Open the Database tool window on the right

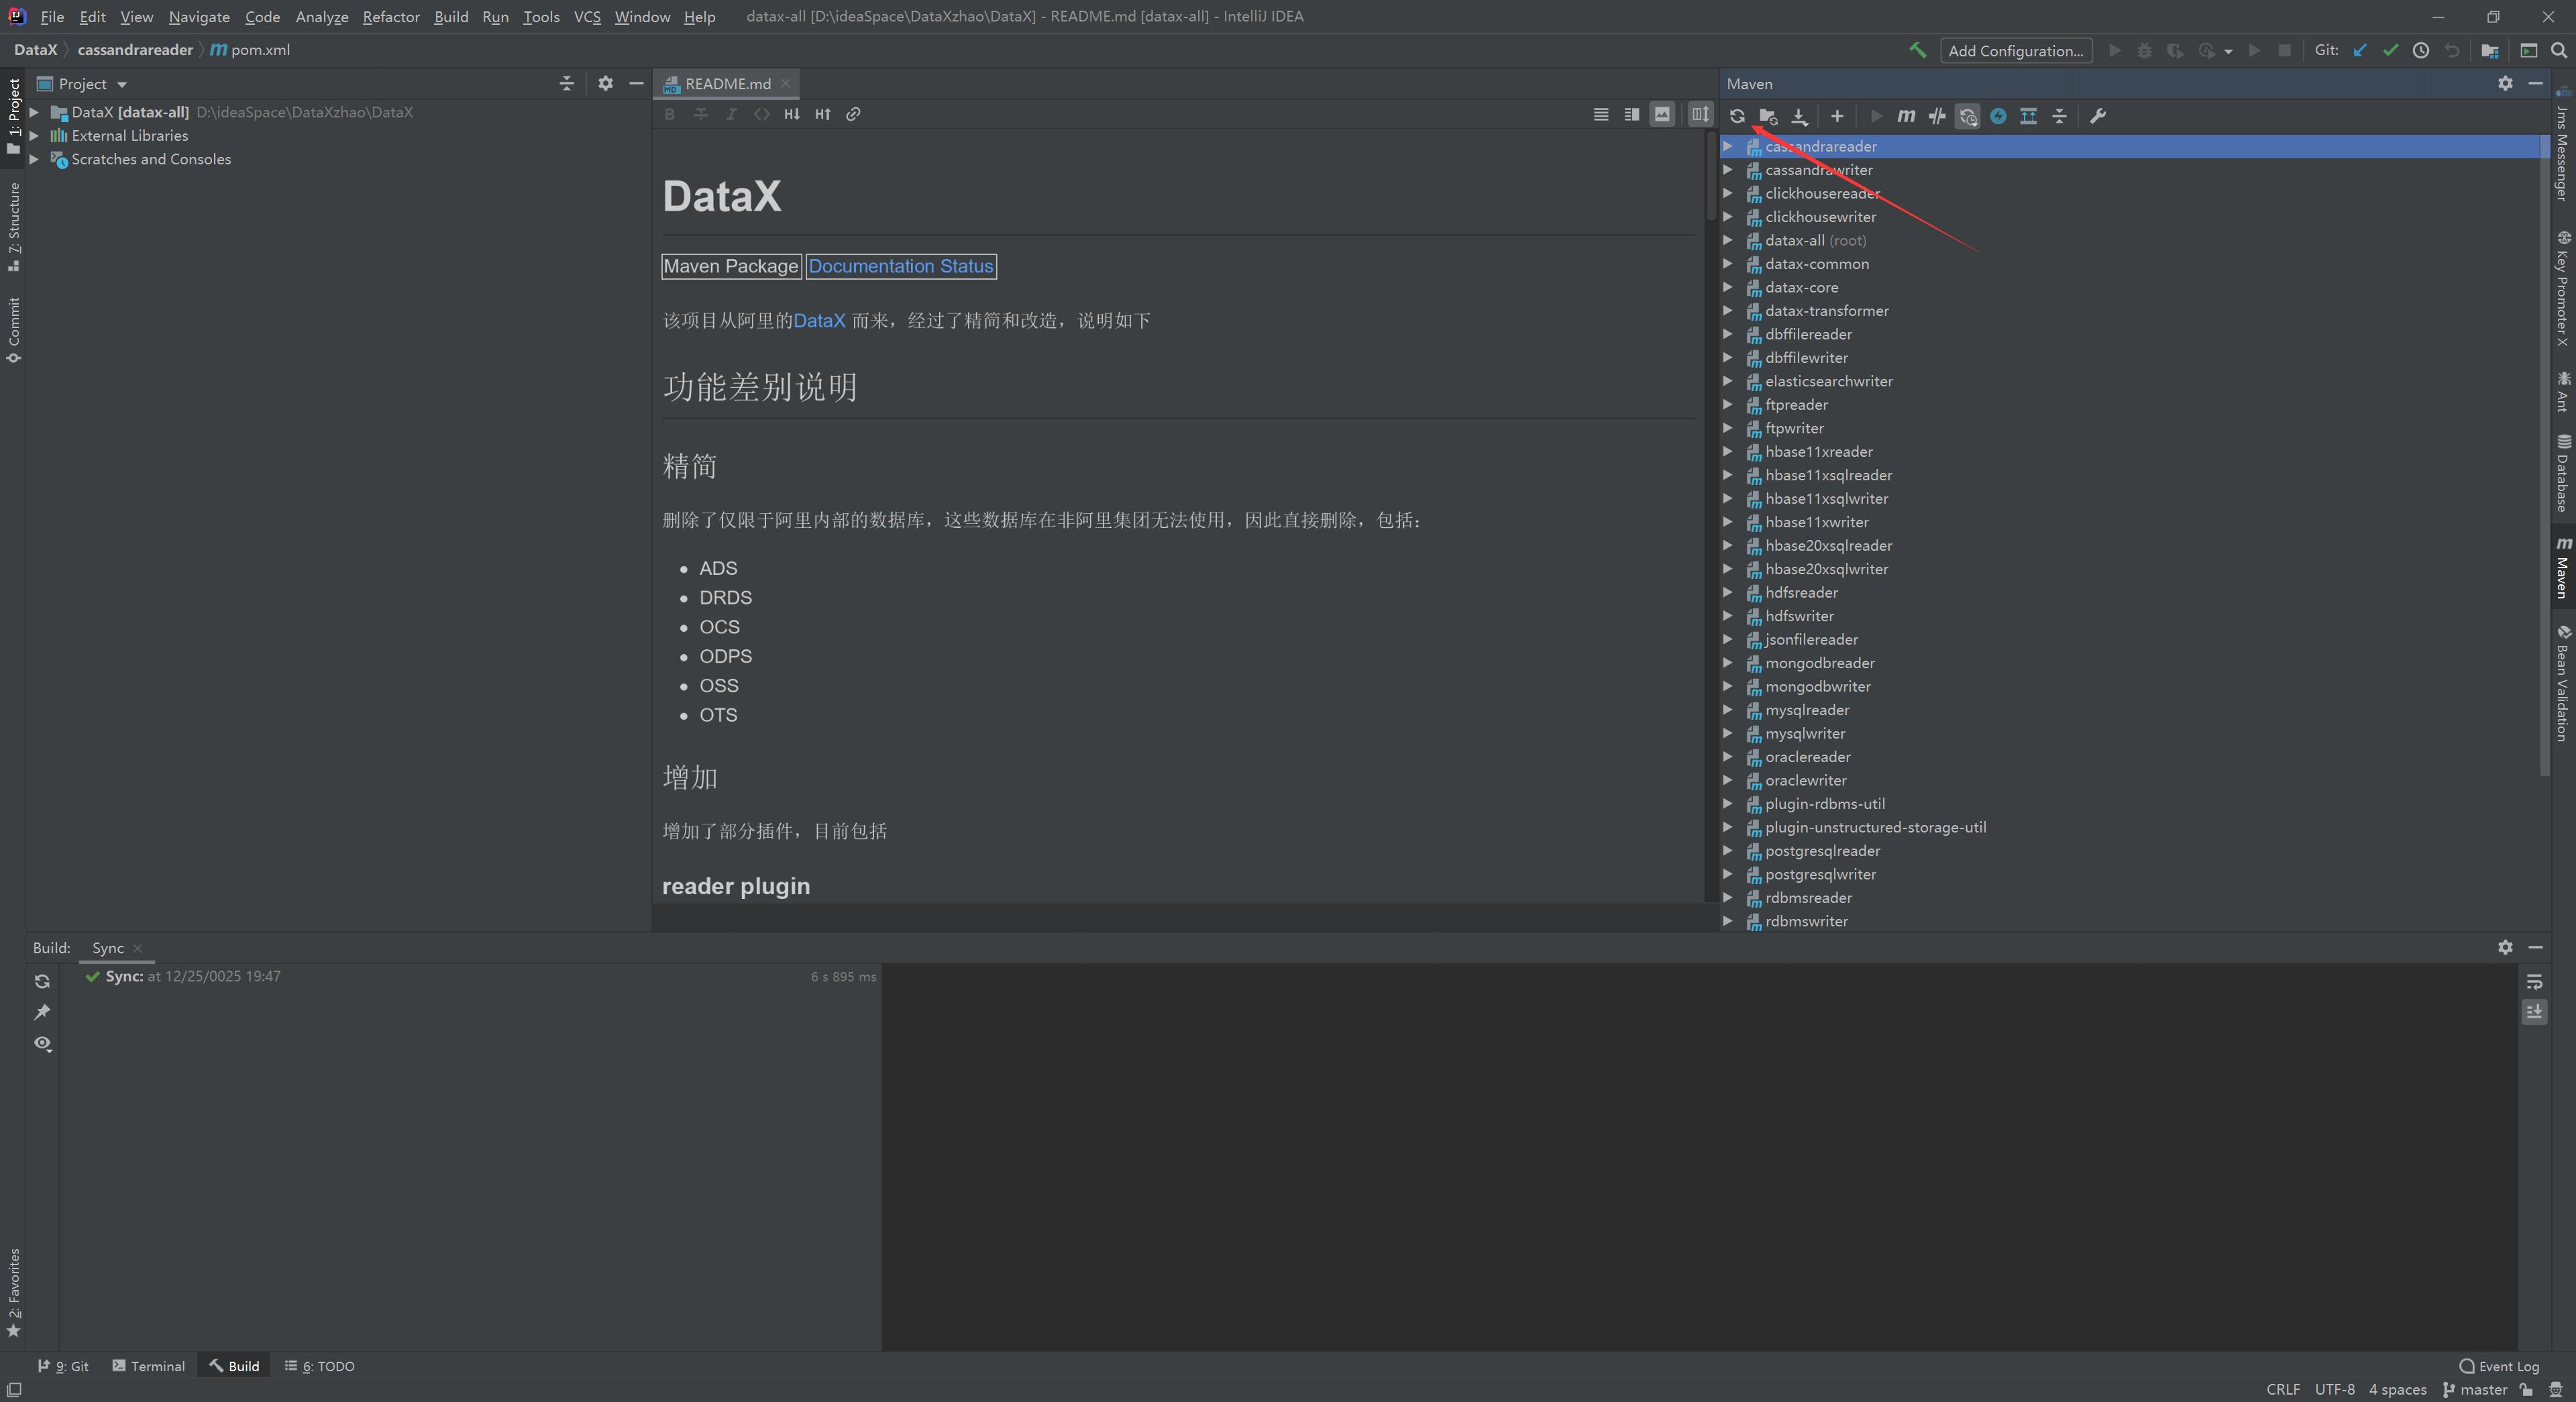(x=2563, y=480)
